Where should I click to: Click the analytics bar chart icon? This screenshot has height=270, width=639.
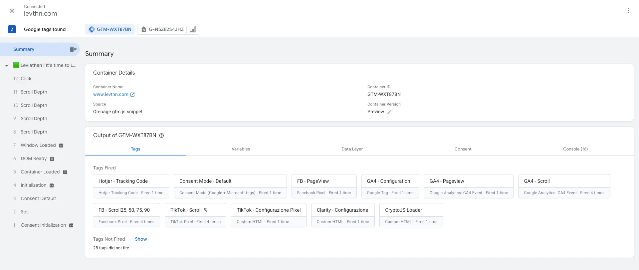(x=193, y=30)
